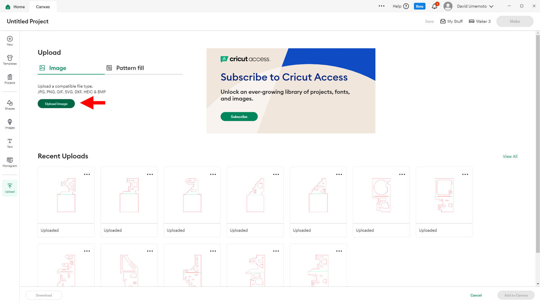Open the Help question mark icon
This screenshot has width=540, height=303.
click(x=406, y=6)
